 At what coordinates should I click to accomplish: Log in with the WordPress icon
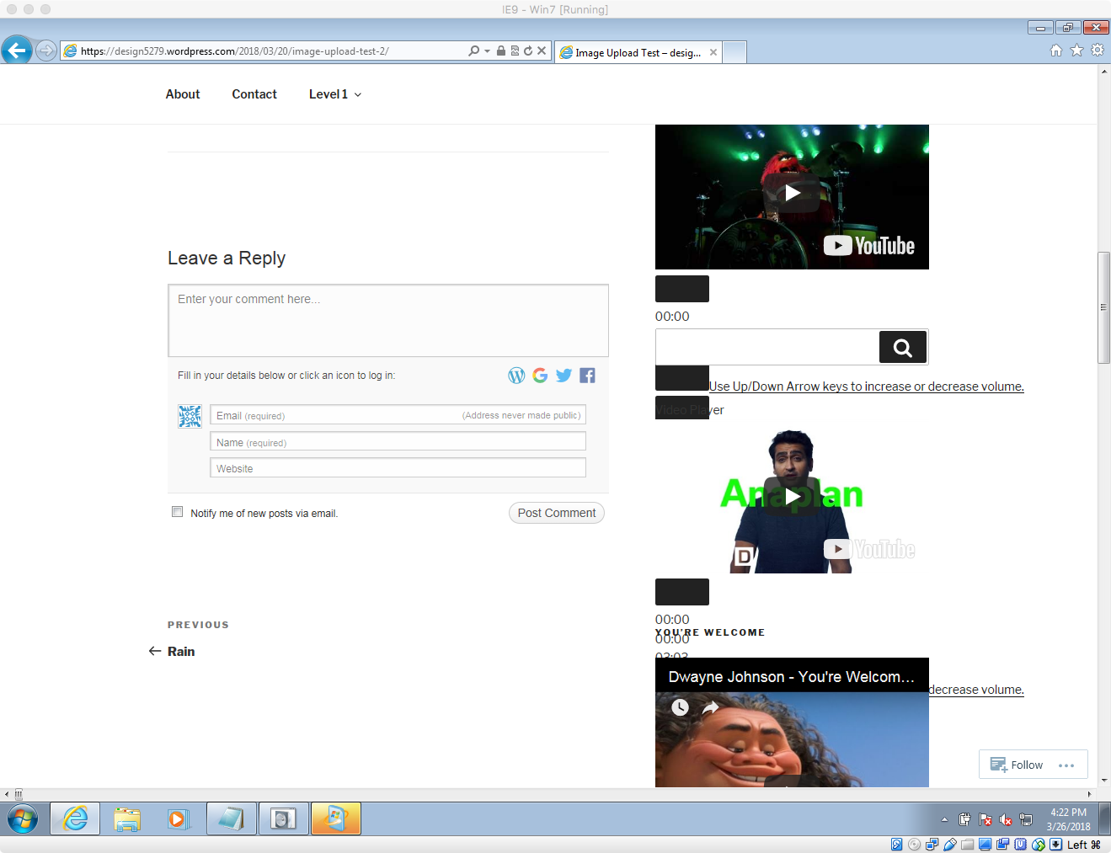516,376
